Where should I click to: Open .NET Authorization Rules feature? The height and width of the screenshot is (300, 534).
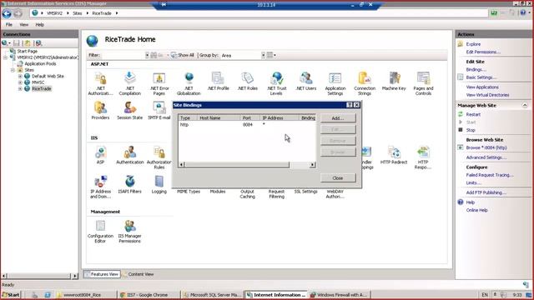[x=100, y=83]
